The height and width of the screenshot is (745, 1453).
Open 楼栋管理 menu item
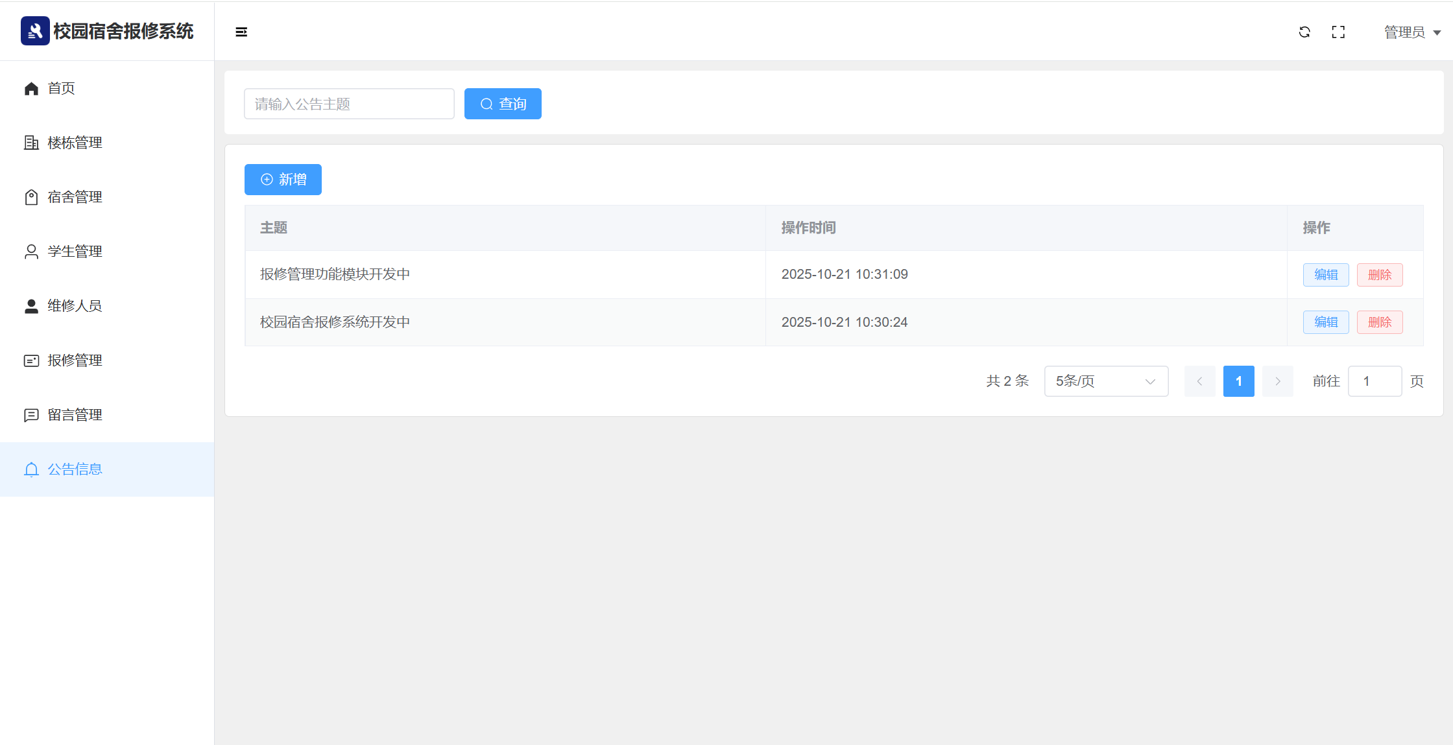(x=75, y=143)
